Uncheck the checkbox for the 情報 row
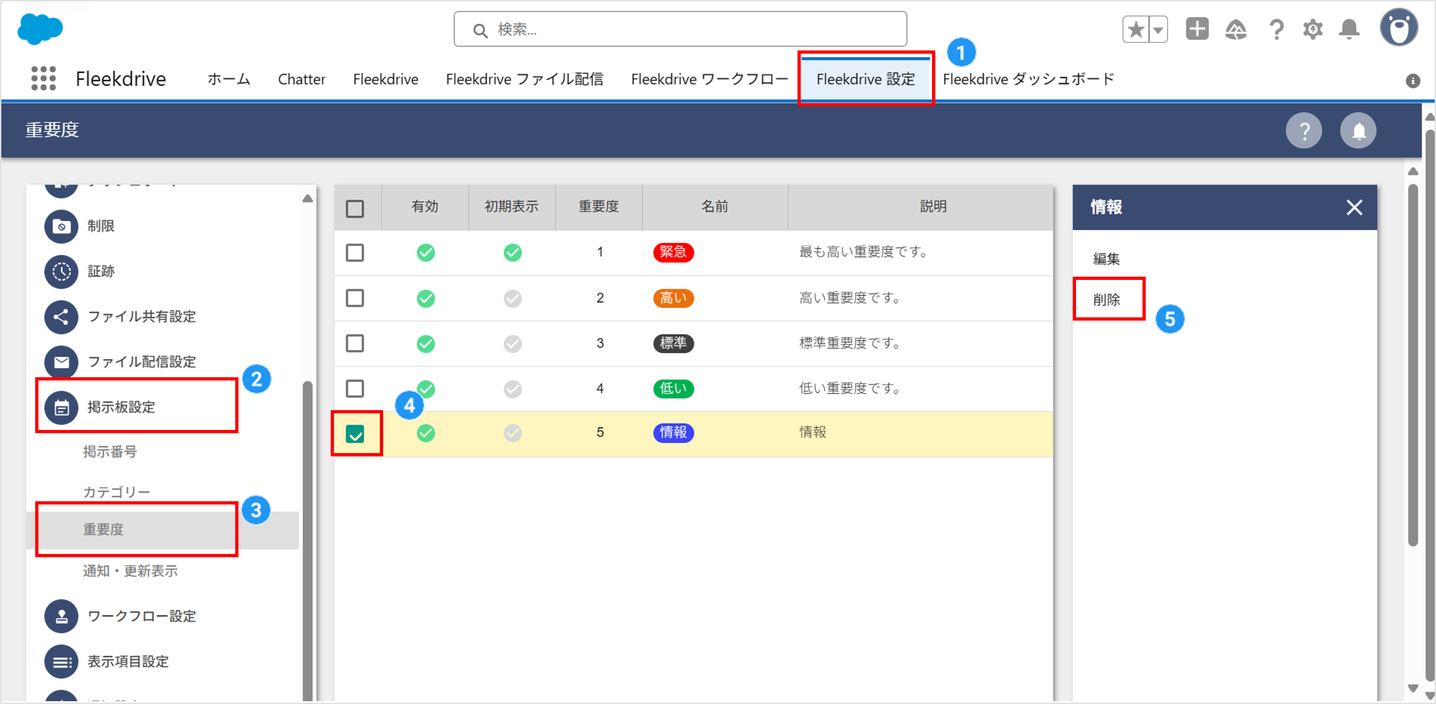The image size is (1436, 704). [x=355, y=434]
